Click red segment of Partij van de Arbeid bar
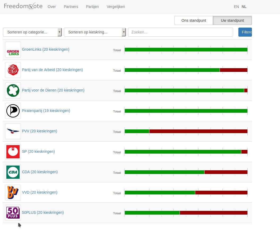Screen dimensions: 280x235 coord(234,70)
